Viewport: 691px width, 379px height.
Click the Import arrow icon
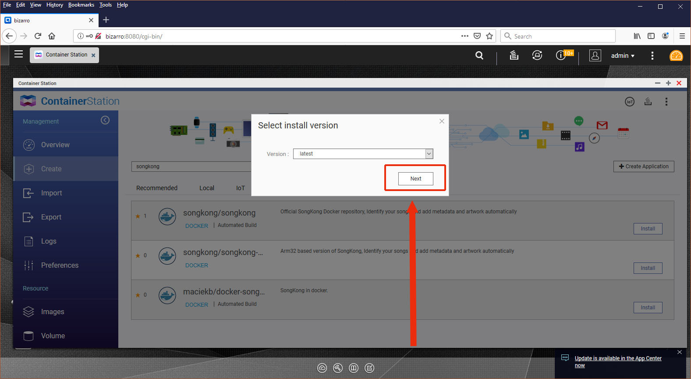(x=28, y=193)
